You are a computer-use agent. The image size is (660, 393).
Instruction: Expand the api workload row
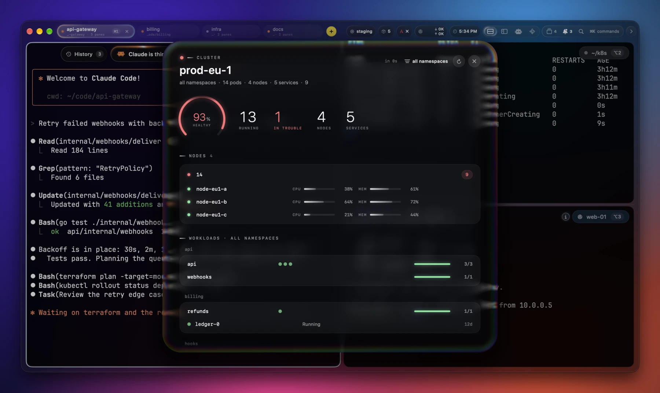(330, 264)
